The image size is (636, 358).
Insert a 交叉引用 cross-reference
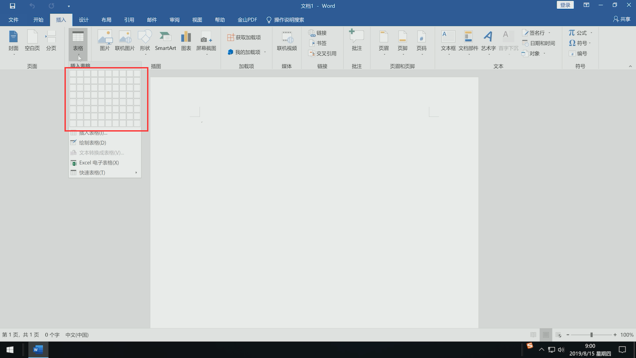(x=322, y=53)
